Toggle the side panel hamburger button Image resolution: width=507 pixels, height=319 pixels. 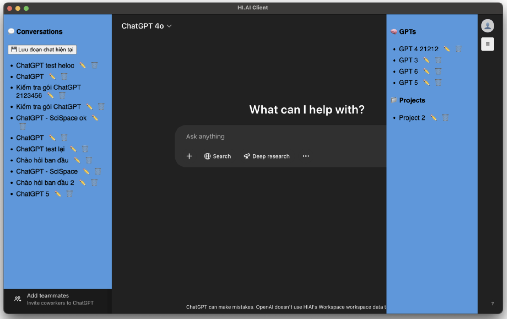pos(487,44)
